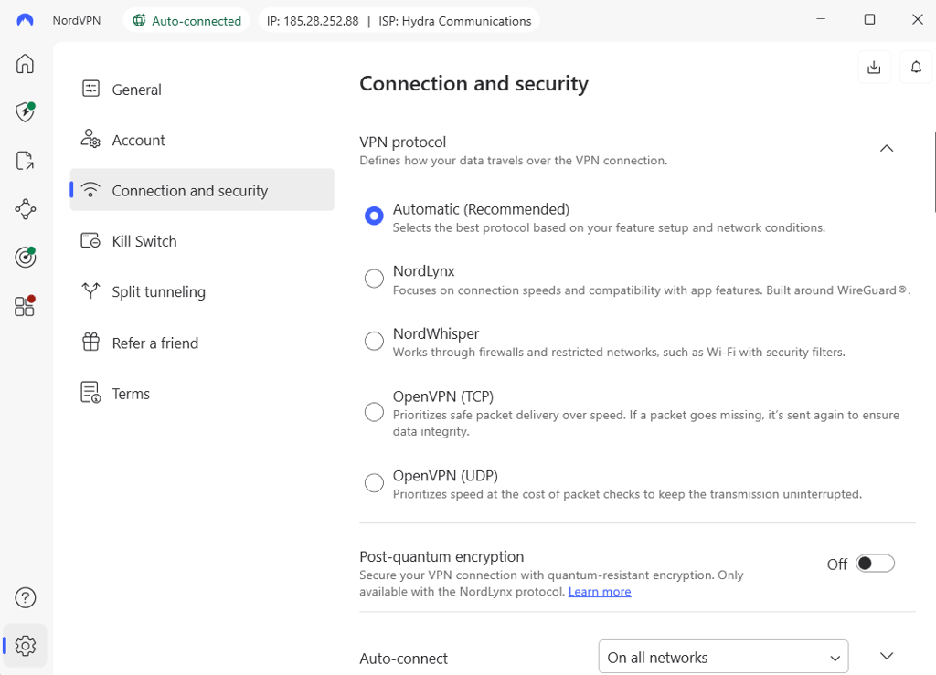The height and width of the screenshot is (675, 936).
Task: Open Threat Protection shield icon
Action: pos(25,111)
